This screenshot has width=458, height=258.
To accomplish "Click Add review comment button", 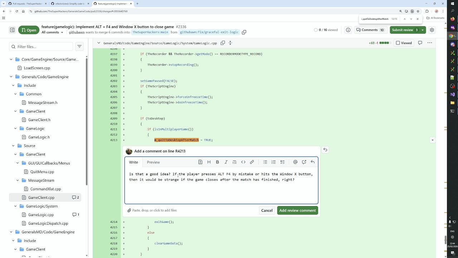I will [x=297, y=210].
